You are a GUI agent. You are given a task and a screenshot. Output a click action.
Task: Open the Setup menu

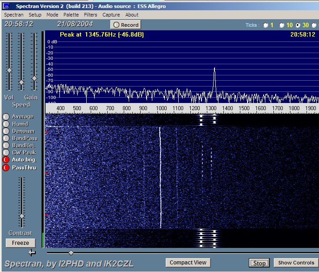[35, 15]
